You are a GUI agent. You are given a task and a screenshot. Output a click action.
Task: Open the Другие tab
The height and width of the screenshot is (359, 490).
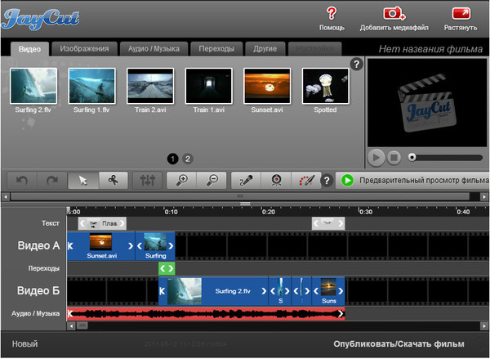[x=265, y=49]
